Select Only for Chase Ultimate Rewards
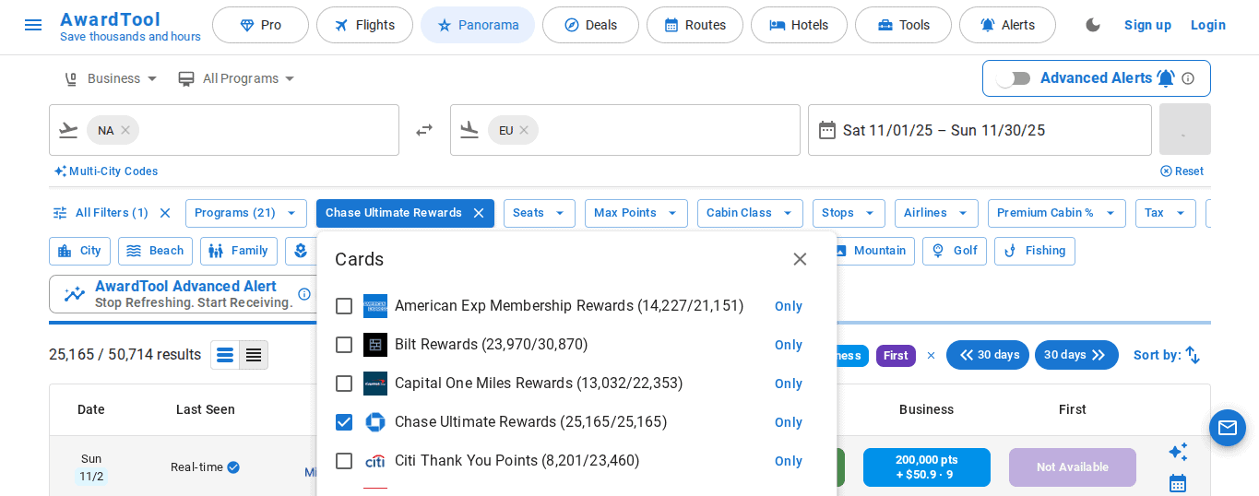Image resolution: width=1259 pixels, height=496 pixels. point(789,422)
